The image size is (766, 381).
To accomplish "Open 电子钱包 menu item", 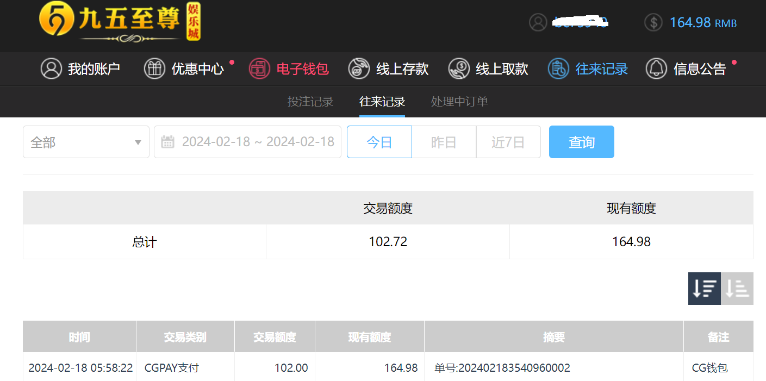I will 289,68.
